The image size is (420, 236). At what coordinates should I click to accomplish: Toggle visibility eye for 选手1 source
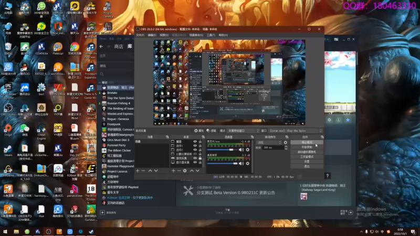pyautogui.click(x=195, y=146)
